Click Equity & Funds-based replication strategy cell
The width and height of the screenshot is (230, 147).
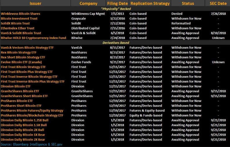point(146,115)
